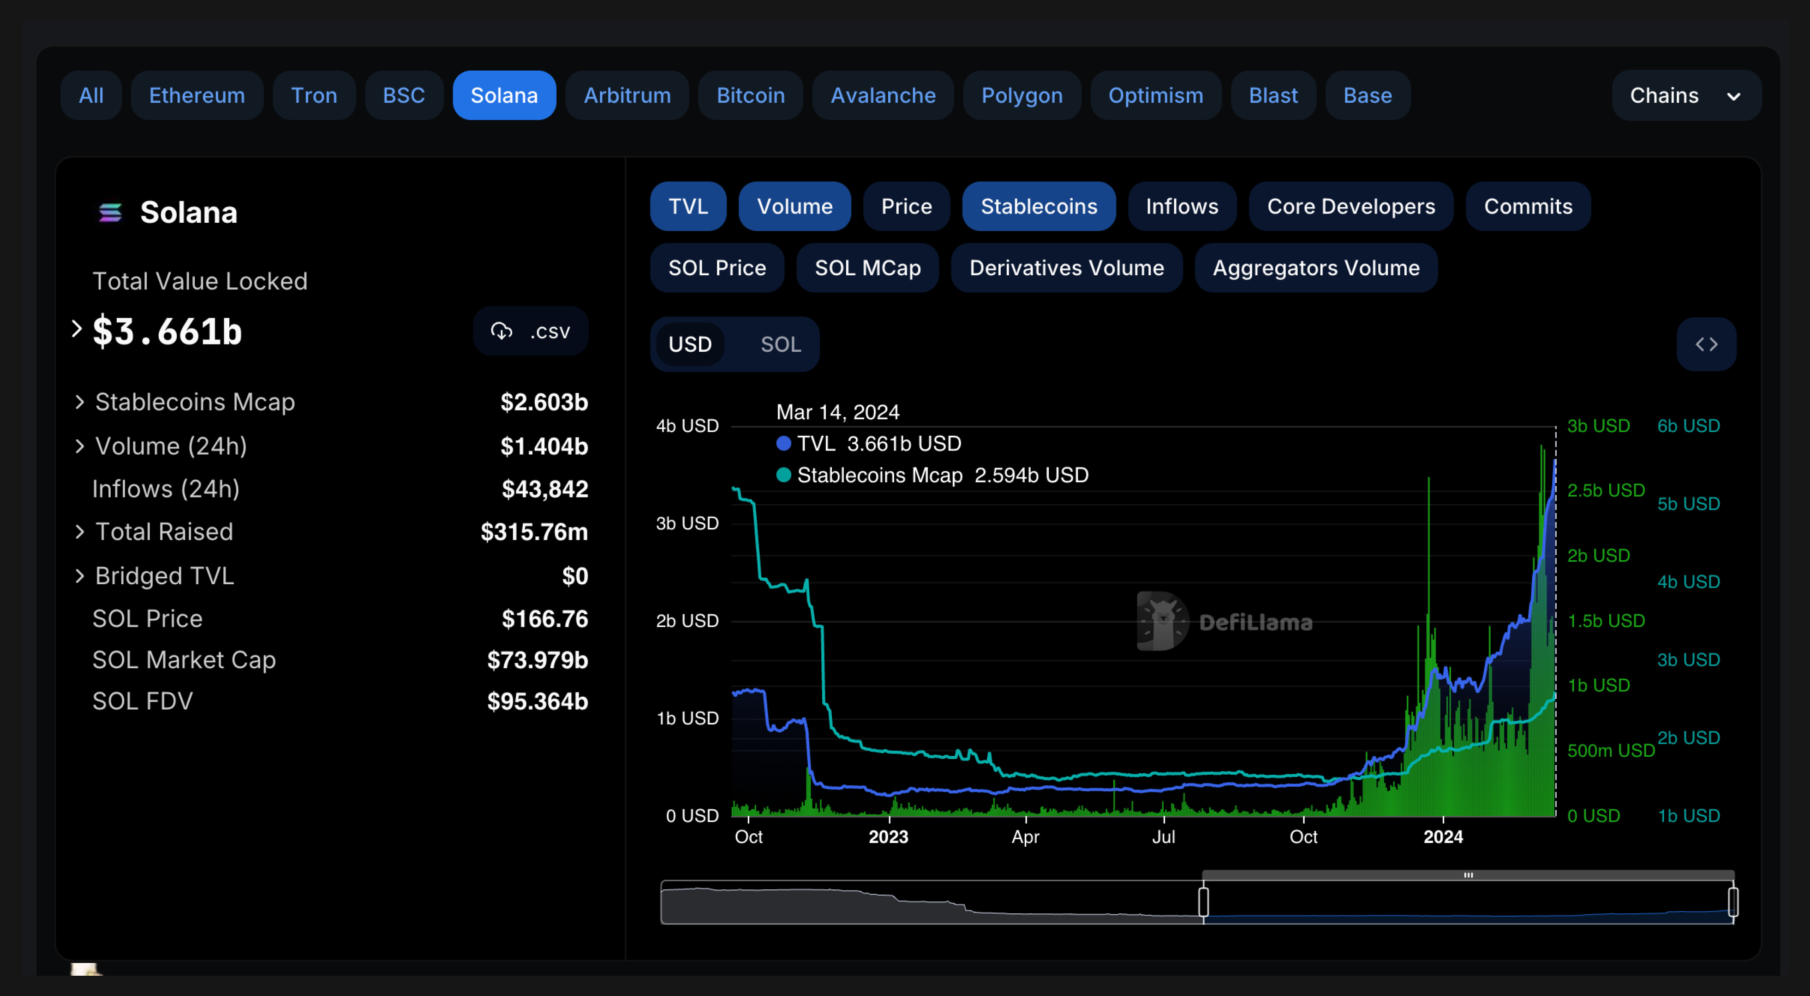
Task: Switch chart denomination to SOL
Action: coord(780,344)
